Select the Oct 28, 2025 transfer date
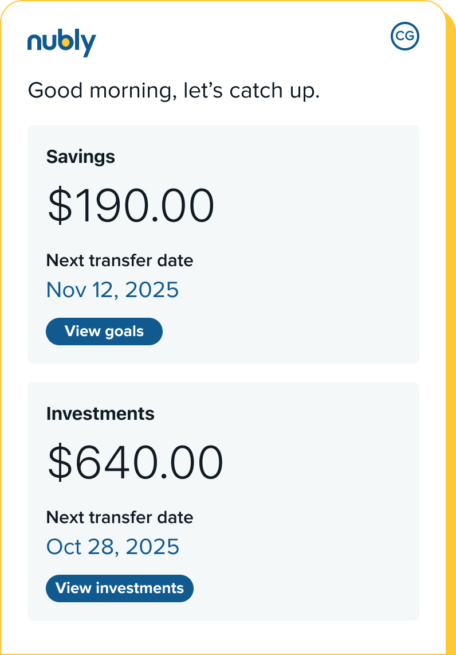 (x=113, y=547)
